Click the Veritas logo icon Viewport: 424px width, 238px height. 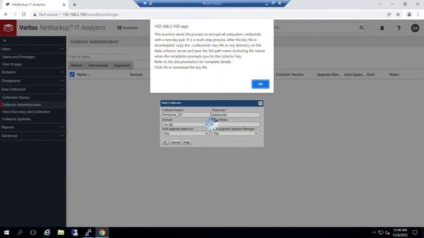(8, 28)
